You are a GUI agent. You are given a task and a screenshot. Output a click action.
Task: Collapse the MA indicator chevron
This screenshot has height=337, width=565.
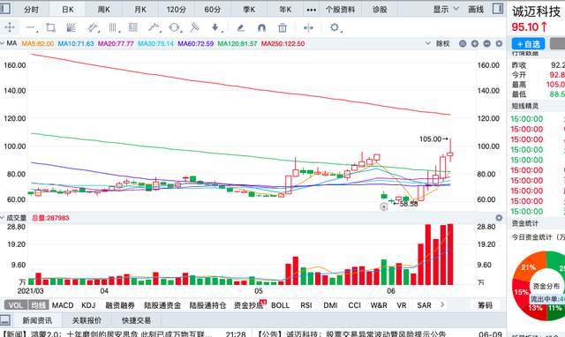click(3, 43)
